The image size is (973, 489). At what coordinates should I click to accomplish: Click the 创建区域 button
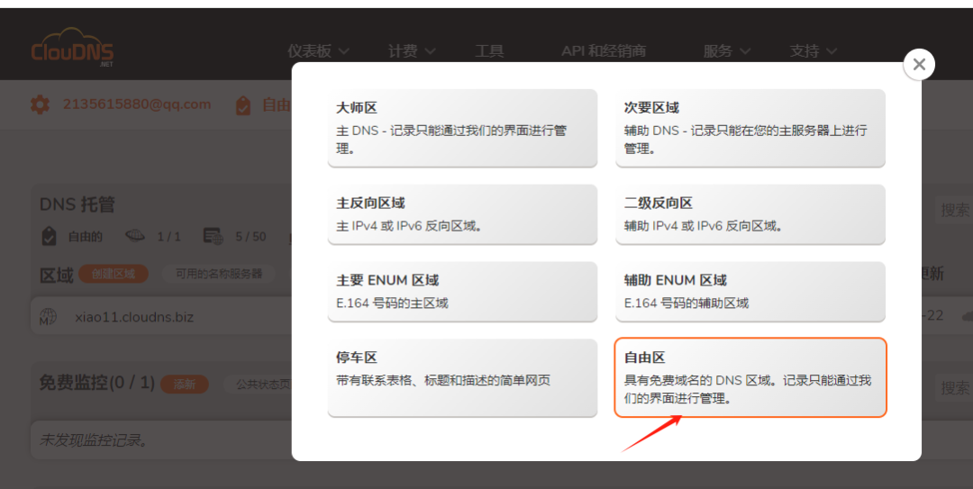tap(113, 274)
